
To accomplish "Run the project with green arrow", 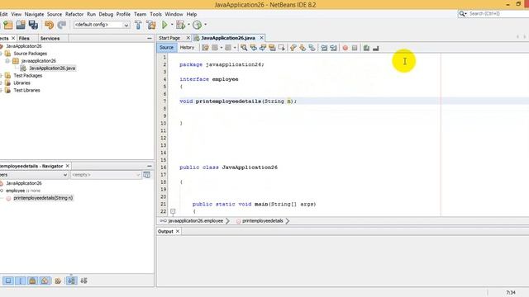I will coord(164,25).
